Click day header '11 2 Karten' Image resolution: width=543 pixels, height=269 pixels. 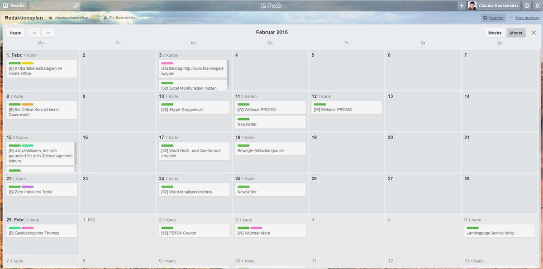pyautogui.click(x=246, y=96)
